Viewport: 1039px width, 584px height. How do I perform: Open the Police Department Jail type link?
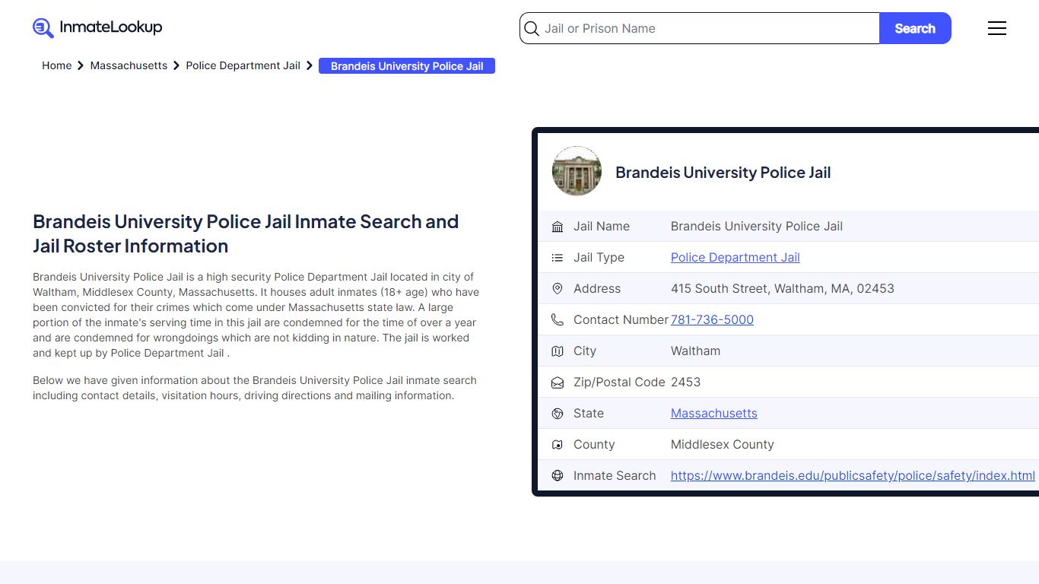735,258
